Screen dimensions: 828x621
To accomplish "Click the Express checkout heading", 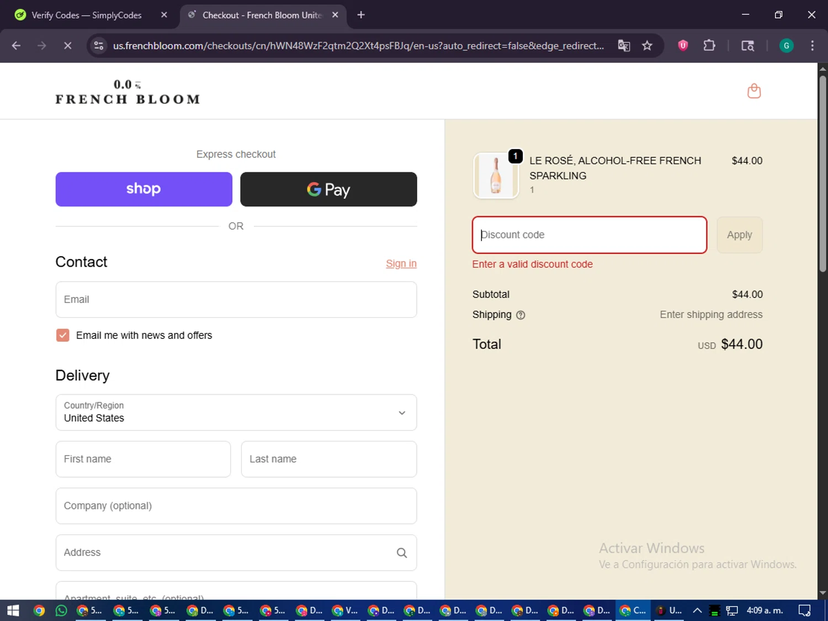I will pyautogui.click(x=236, y=155).
